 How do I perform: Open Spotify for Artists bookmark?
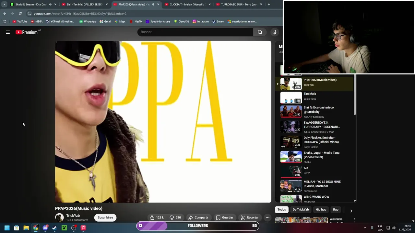click(x=158, y=22)
